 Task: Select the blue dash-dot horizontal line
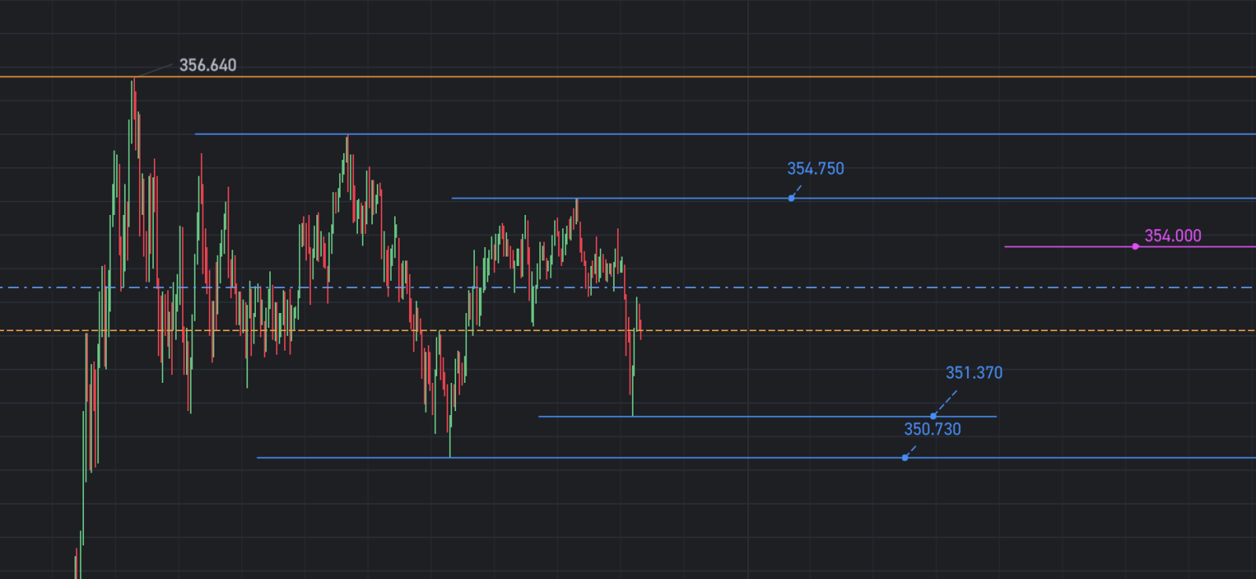click(x=628, y=287)
